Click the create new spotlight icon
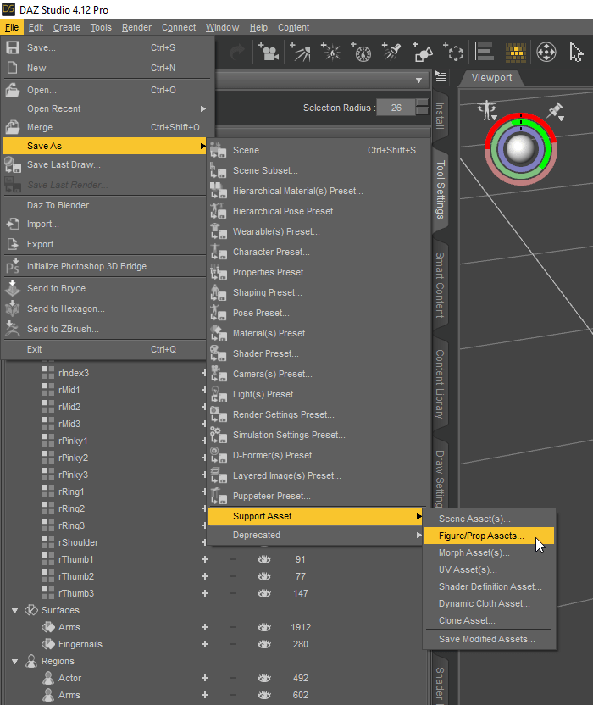Image resolution: width=593 pixels, height=705 pixels. [x=391, y=53]
